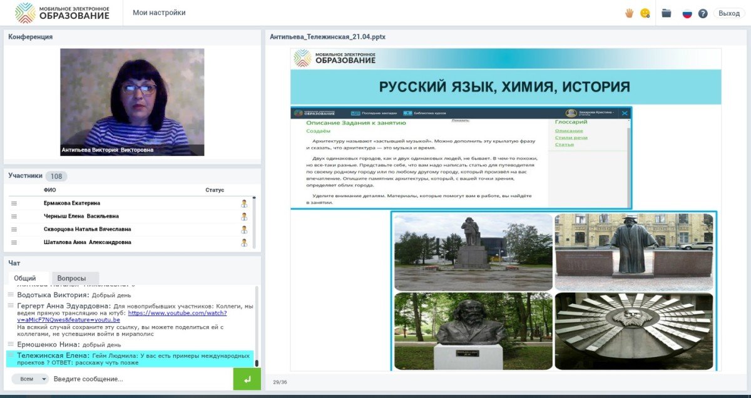This screenshot has height=398, width=751.
Task: Open message menu for Гергерт Анна Эдуардовна
Action: (x=11, y=306)
